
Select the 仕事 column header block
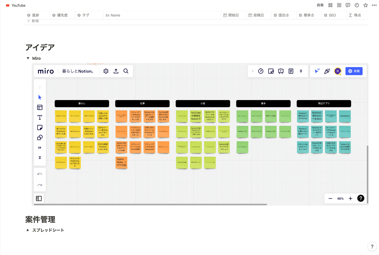point(142,103)
